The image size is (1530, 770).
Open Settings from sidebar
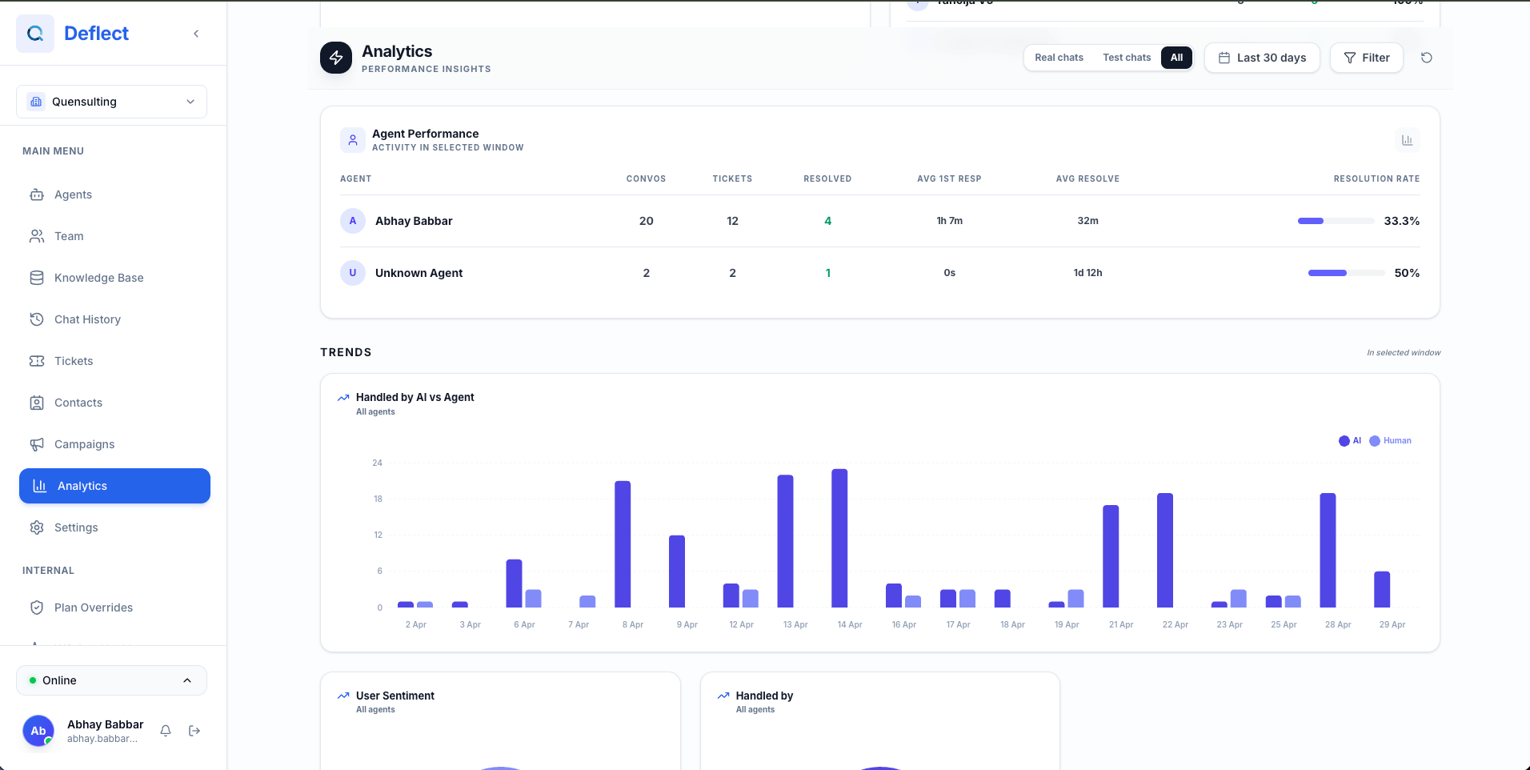114,527
